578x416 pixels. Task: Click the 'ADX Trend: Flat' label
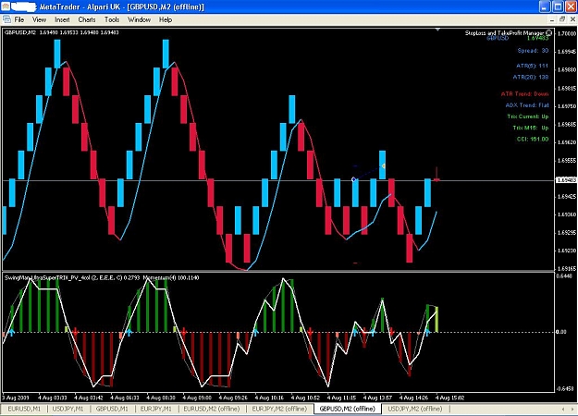pyautogui.click(x=527, y=105)
